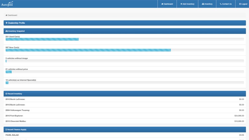Screen dimensions: 249x140
Task: Open the Add Inventory nav item
Action: [187, 4]
